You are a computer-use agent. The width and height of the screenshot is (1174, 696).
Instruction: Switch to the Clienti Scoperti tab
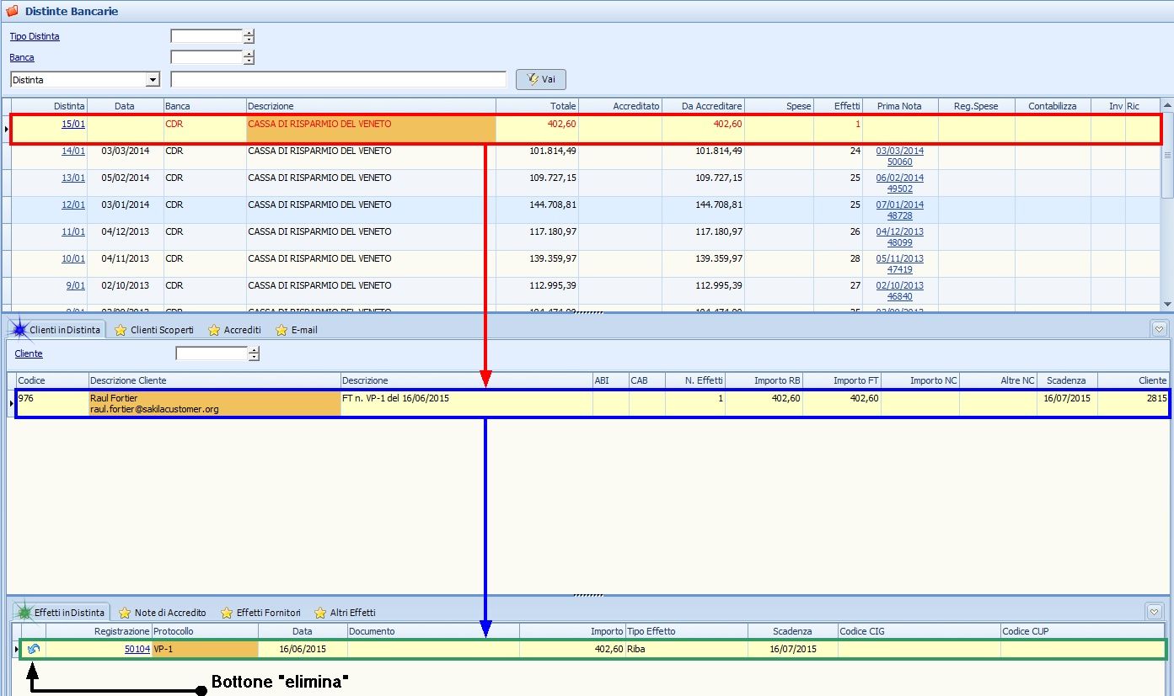click(153, 330)
